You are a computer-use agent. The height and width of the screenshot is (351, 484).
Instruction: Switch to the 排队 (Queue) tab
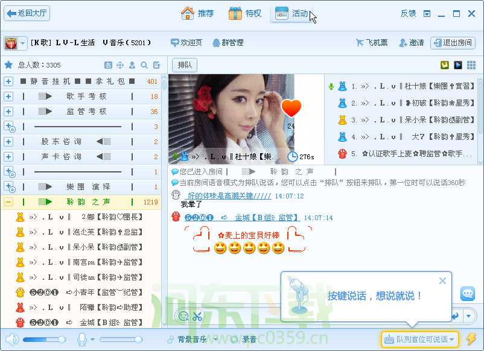tap(184, 65)
